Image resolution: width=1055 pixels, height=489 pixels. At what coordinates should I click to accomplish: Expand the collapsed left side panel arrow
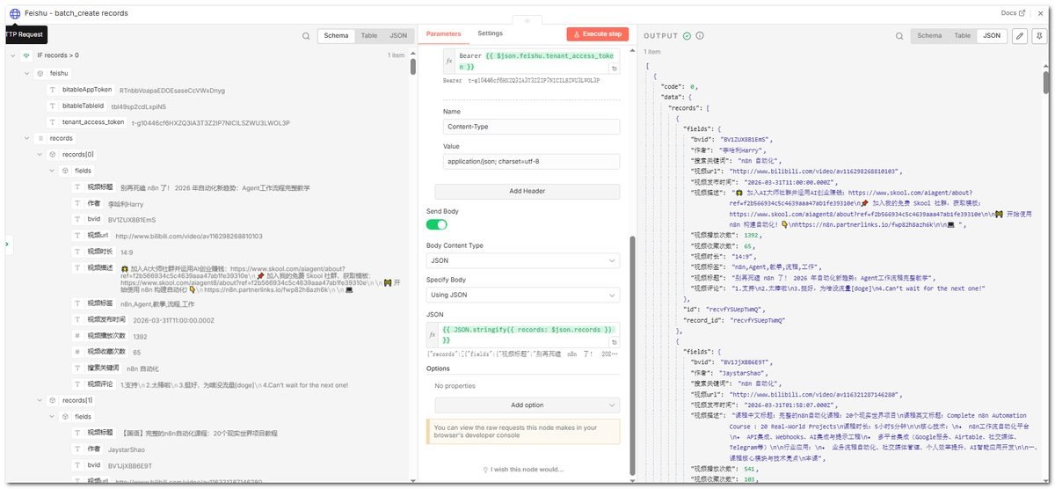click(6, 244)
